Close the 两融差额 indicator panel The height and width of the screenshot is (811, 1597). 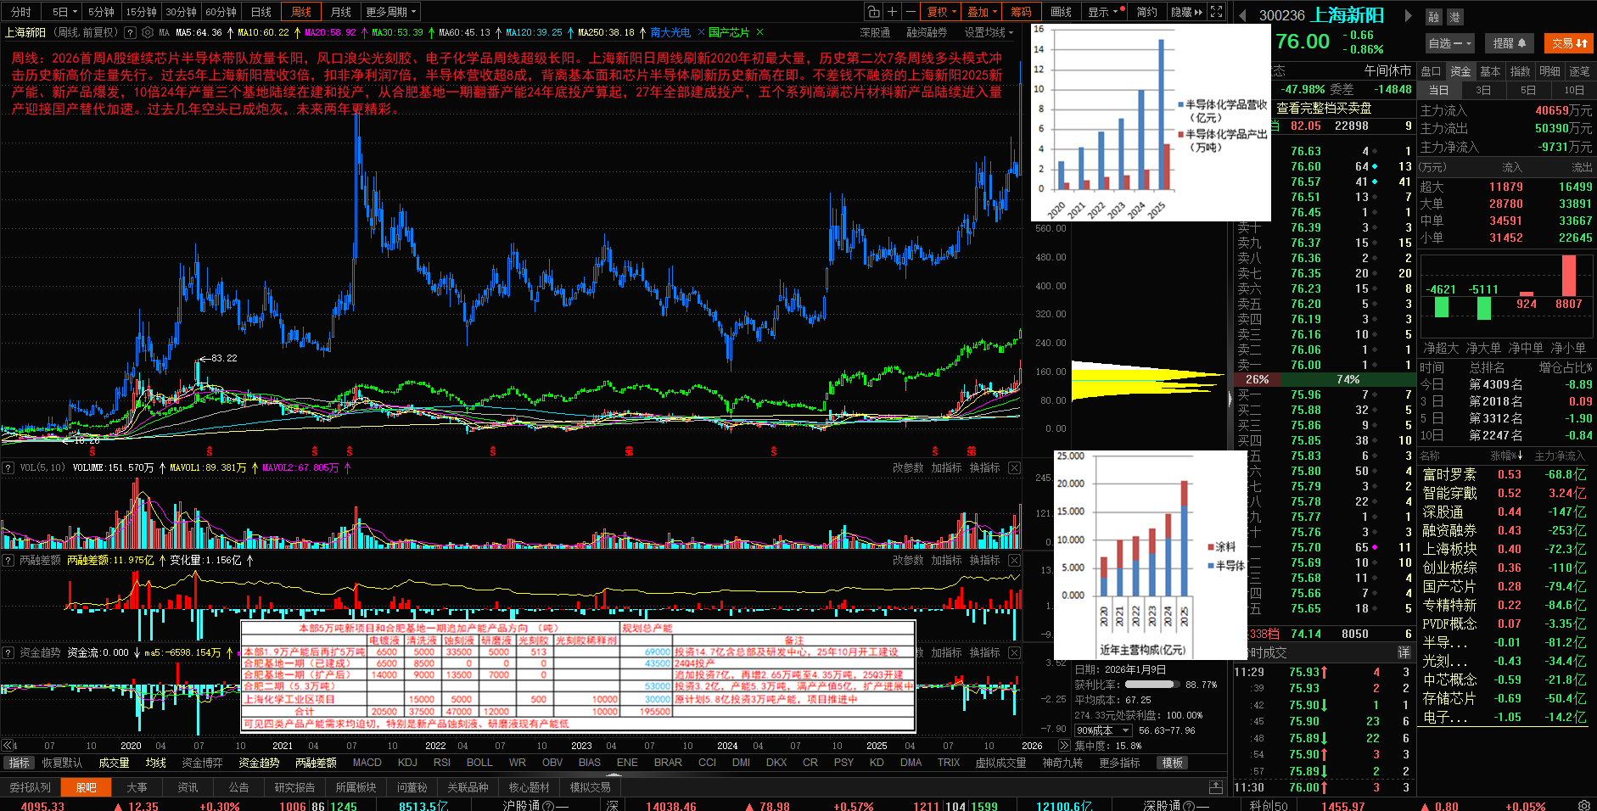pyautogui.click(x=1014, y=560)
